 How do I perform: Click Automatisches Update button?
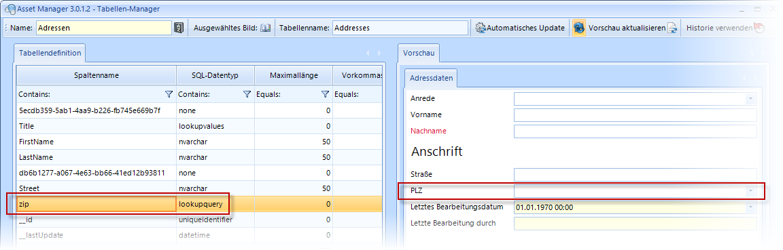[x=521, y=28]
